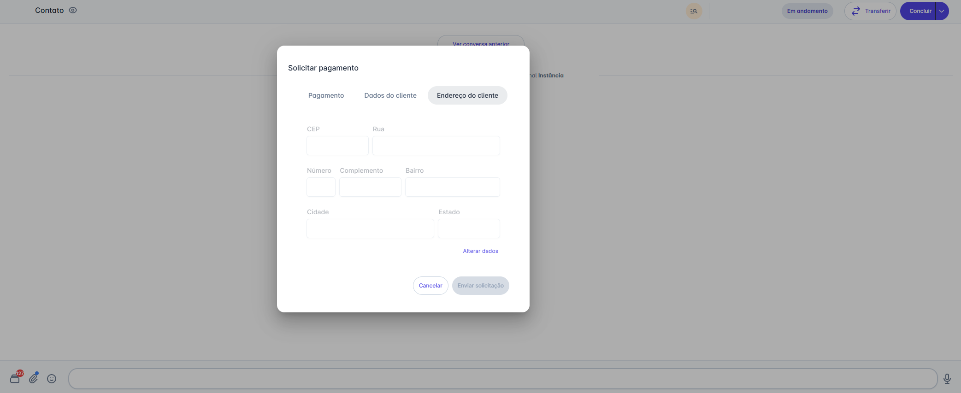Click the paperclip attachment icon
The width and height of the screenshot is (961, 393).
pos(34,378)
